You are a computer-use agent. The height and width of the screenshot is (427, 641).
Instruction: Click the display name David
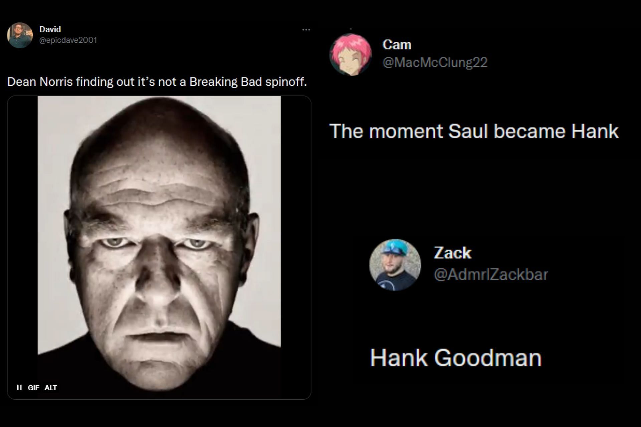click(50, 29)
